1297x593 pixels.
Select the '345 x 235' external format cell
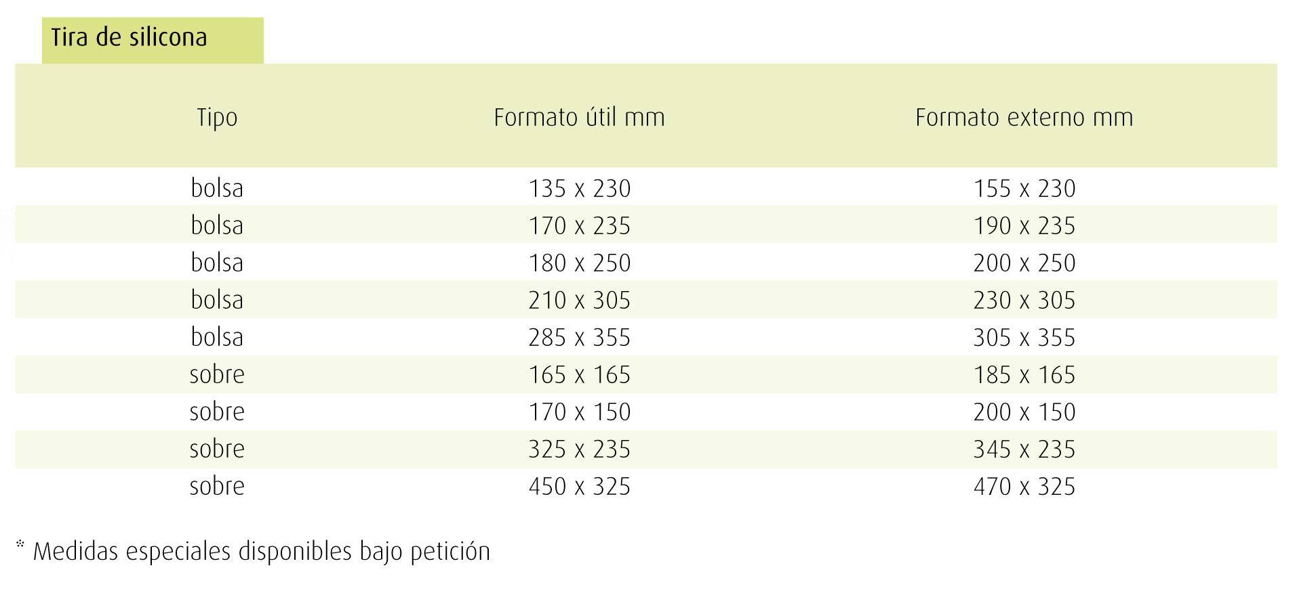1024,449
